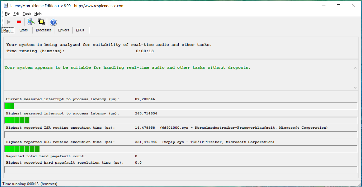Open the Edit menu
Screen dimensions: 362x187
16,14
